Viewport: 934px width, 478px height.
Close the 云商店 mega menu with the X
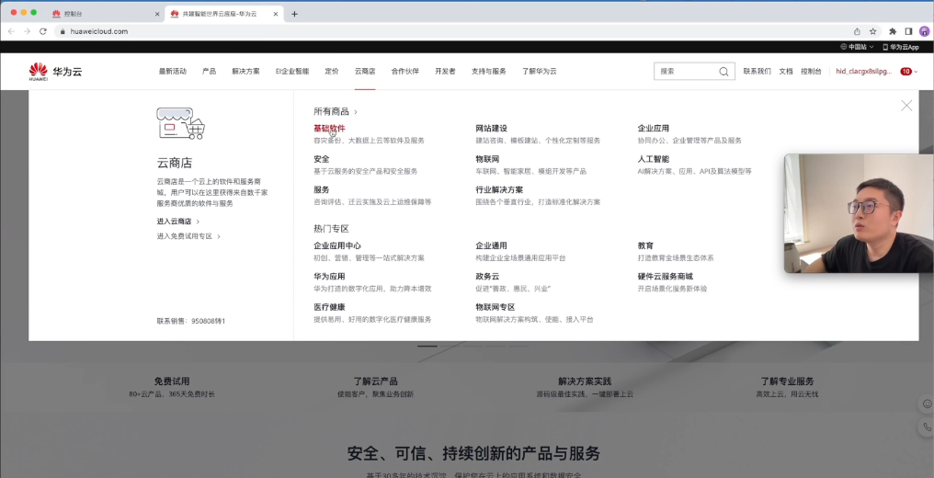coord(906,106)
